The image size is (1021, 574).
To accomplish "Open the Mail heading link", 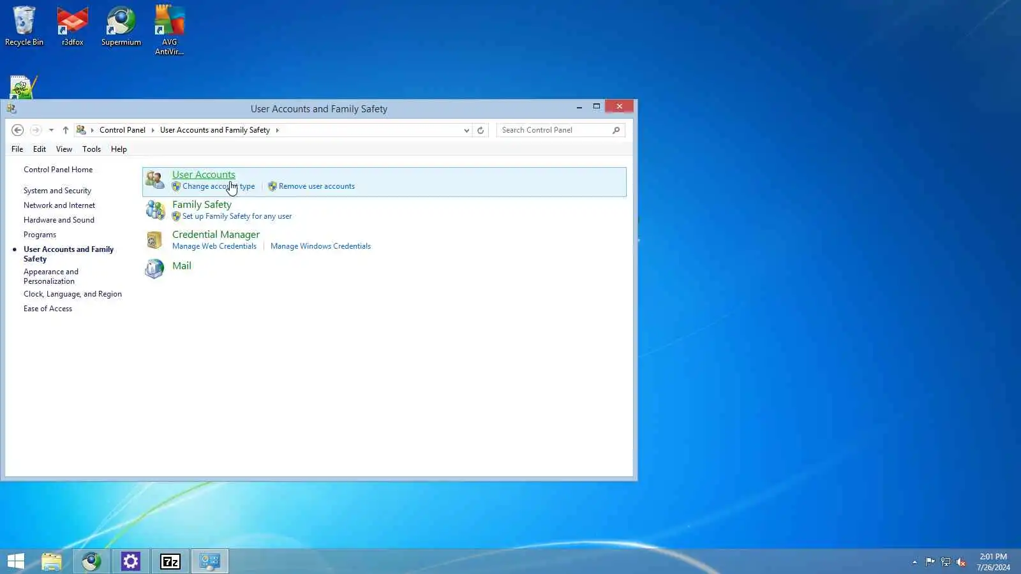I will point(182,266).
